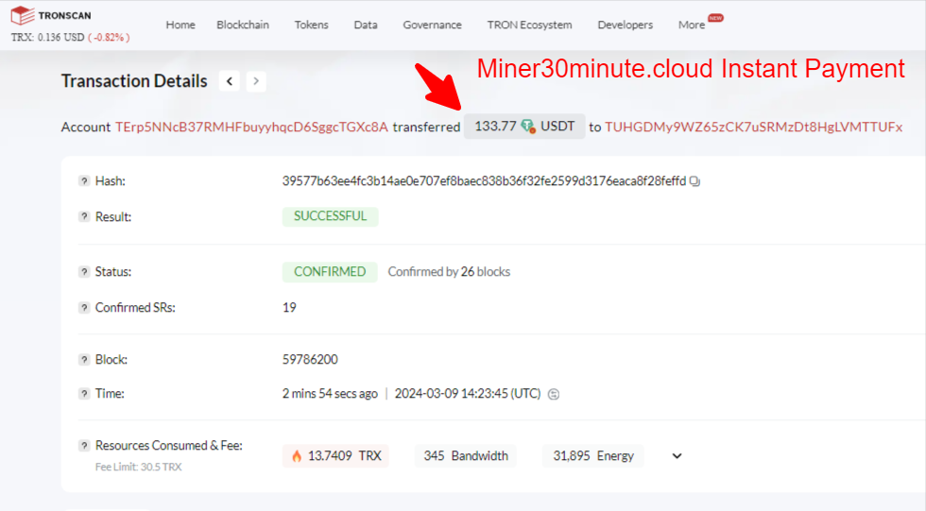The height and width of the screenshot is (511, 926).
Task: Open the Home menu
Action: [x=180, y=25]
